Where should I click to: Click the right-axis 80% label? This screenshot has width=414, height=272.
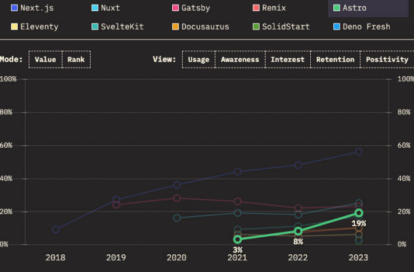coord(404,112)
